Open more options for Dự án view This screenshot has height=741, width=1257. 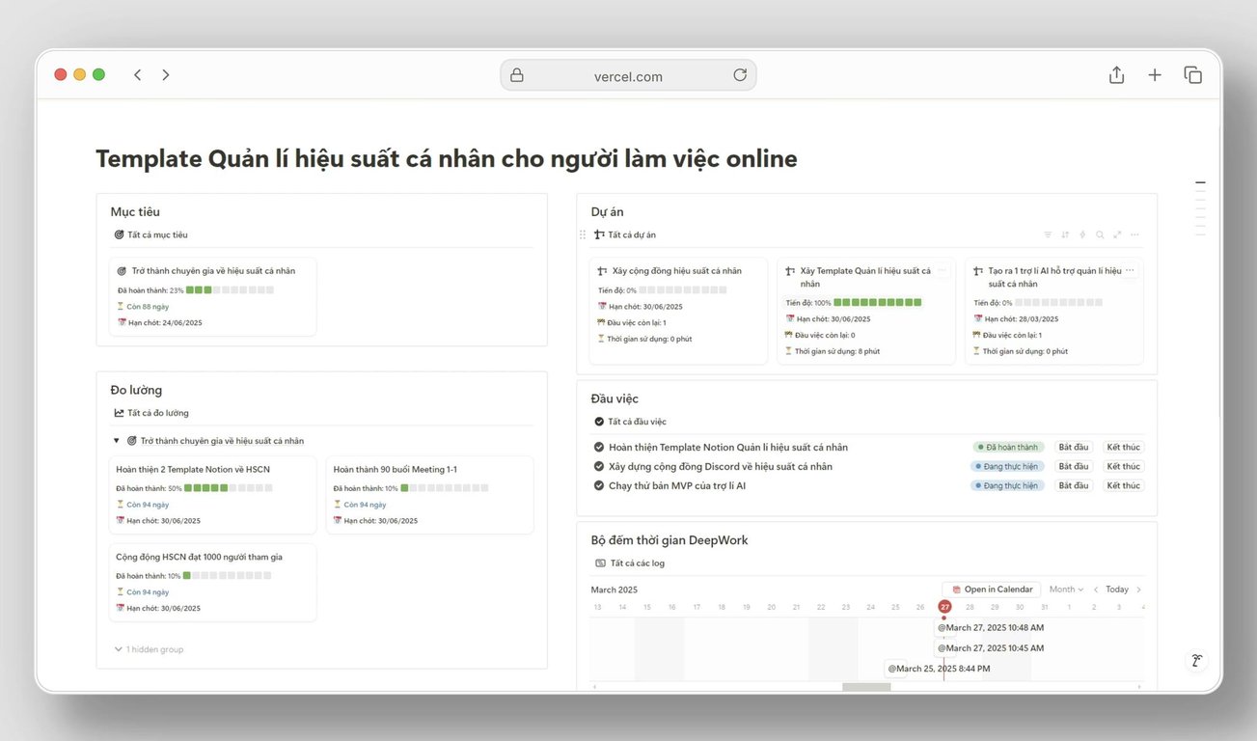coord(1134,234)
